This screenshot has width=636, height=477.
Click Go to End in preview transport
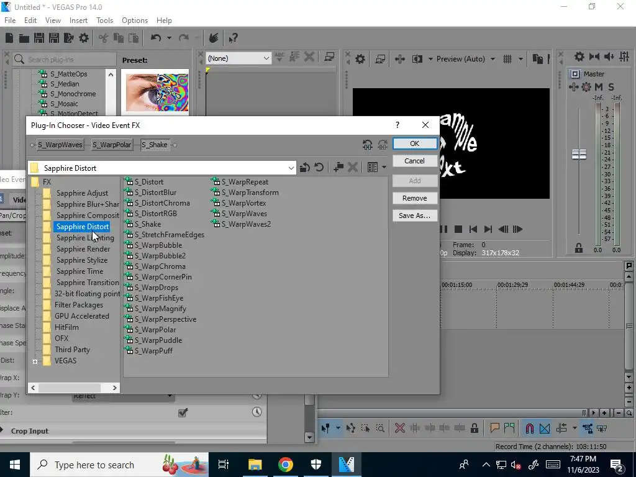point(488,229)
